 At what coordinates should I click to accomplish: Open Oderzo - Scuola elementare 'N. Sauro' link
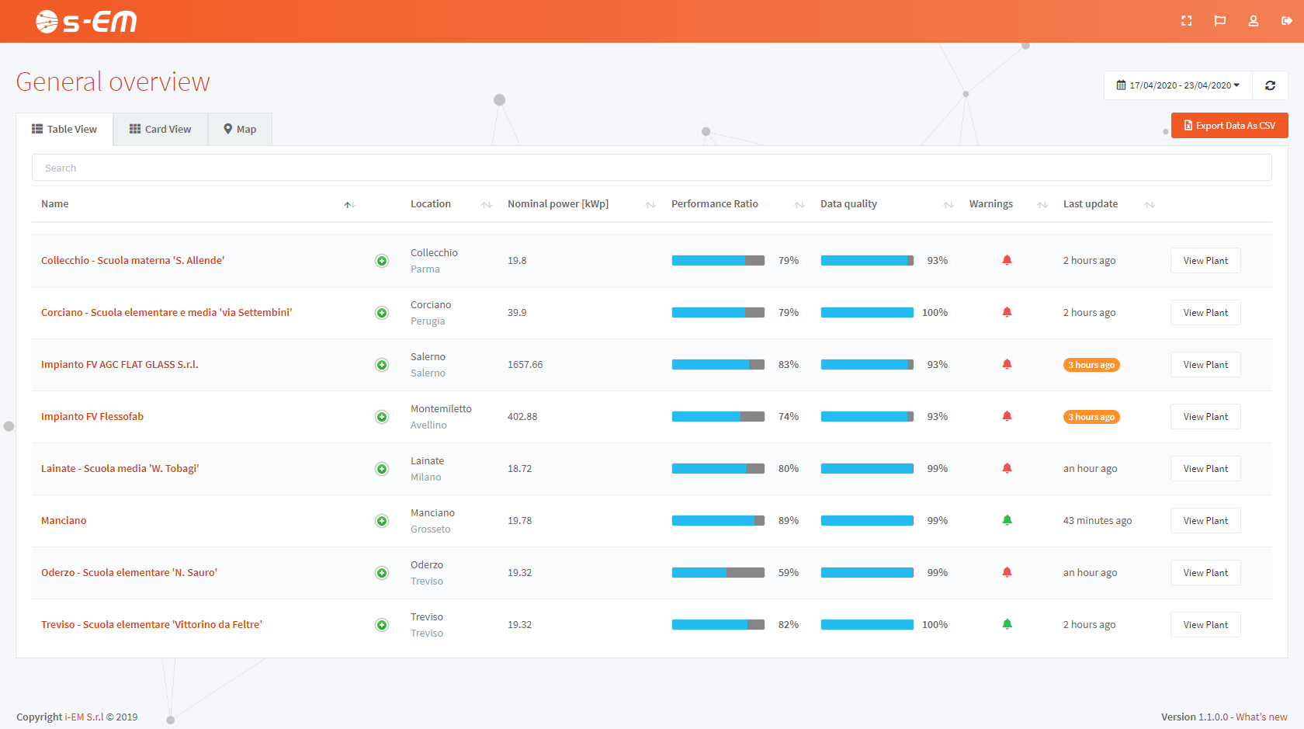[129, 573]
